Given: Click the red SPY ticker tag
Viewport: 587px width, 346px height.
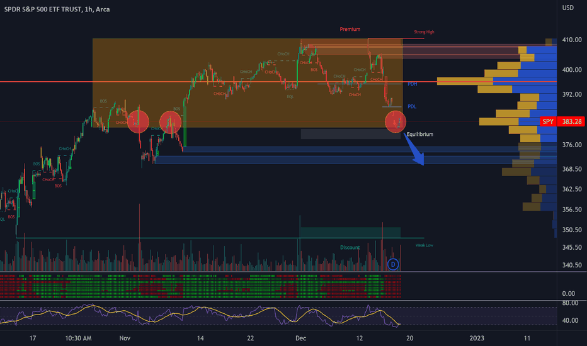Looking at the screenshot, I should (x=548, y=121).
